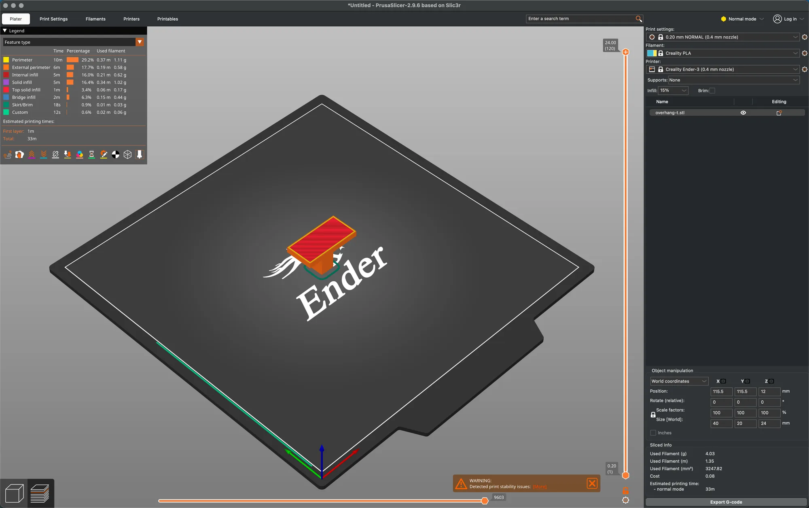Collapse the Legend panel triangle
Viewport: 809px width, 508px height.
(x=5, y=31)
